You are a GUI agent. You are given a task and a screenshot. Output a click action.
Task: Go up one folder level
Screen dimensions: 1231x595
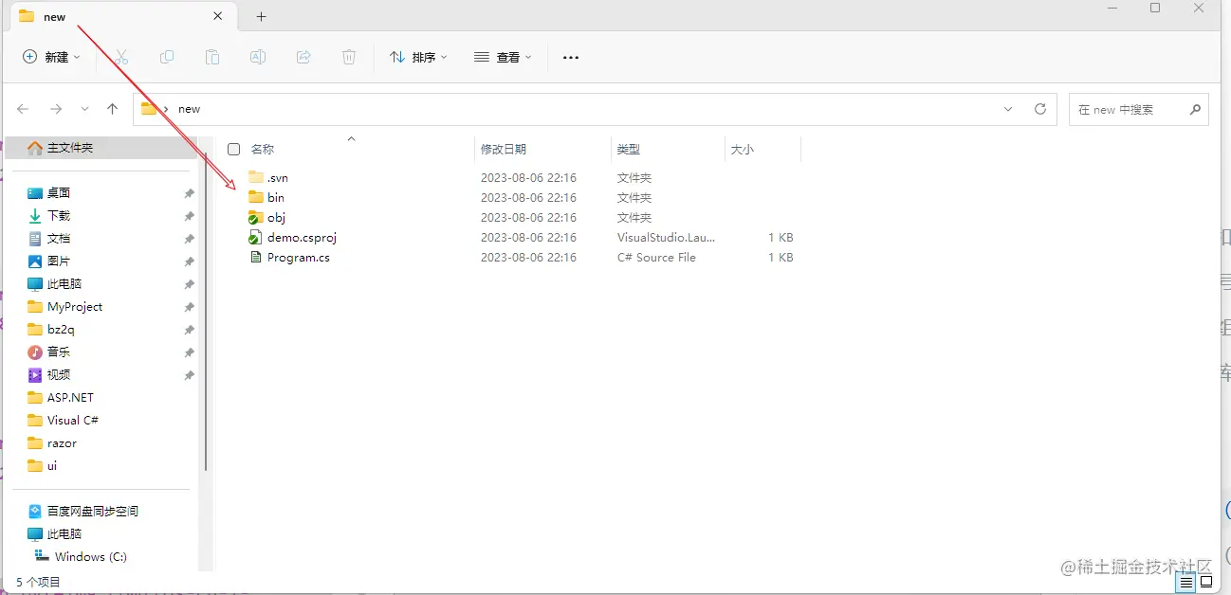(x=112, y=109)
